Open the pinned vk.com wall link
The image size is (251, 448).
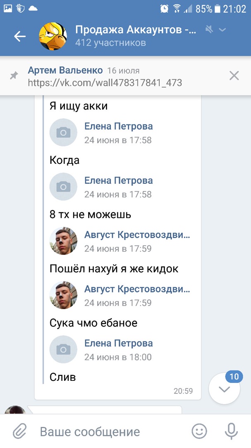pyautogui.click(x=105, y=83)
